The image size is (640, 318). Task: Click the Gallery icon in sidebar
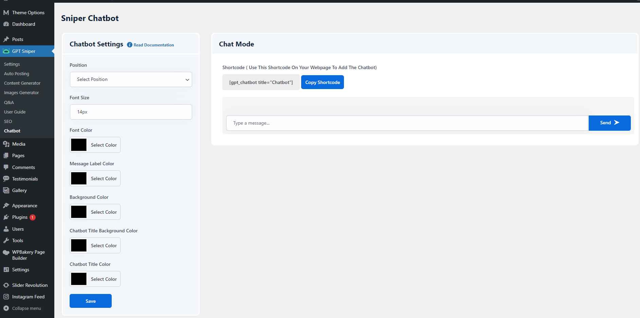point(6,190)
